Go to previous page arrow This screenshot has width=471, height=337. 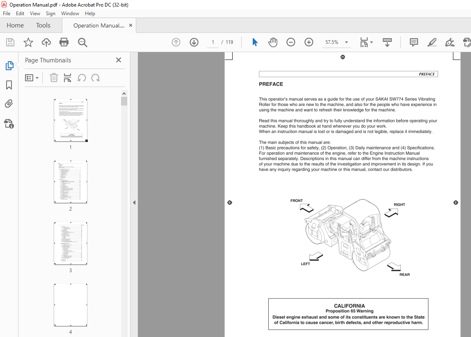pyautogui.click(x=176, y=42)
